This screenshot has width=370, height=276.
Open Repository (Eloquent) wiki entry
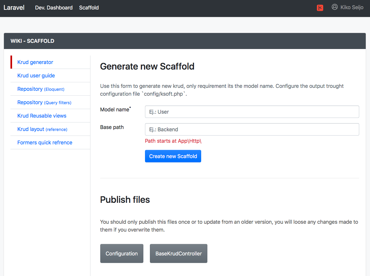tap(41, 89)
